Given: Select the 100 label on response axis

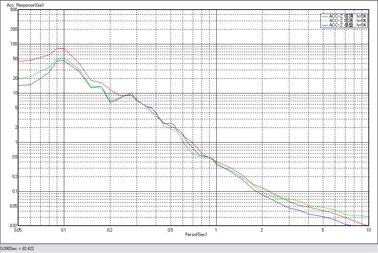Looking at the screenshot, I should pyautogui.click(x=14, y=44).
